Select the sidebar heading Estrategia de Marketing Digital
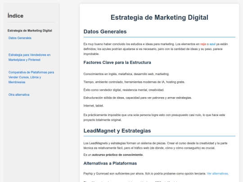Viewport: 243px width, 182px height. [30, 31]
